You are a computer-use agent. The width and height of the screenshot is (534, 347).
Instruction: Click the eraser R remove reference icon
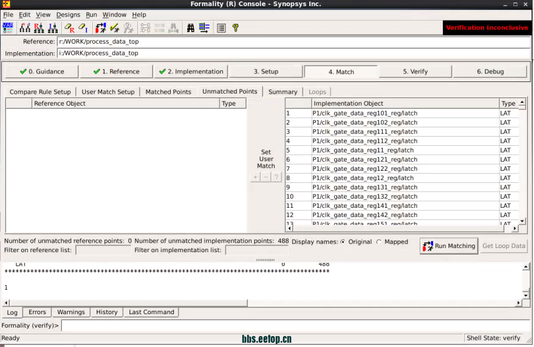pos(70,28)
